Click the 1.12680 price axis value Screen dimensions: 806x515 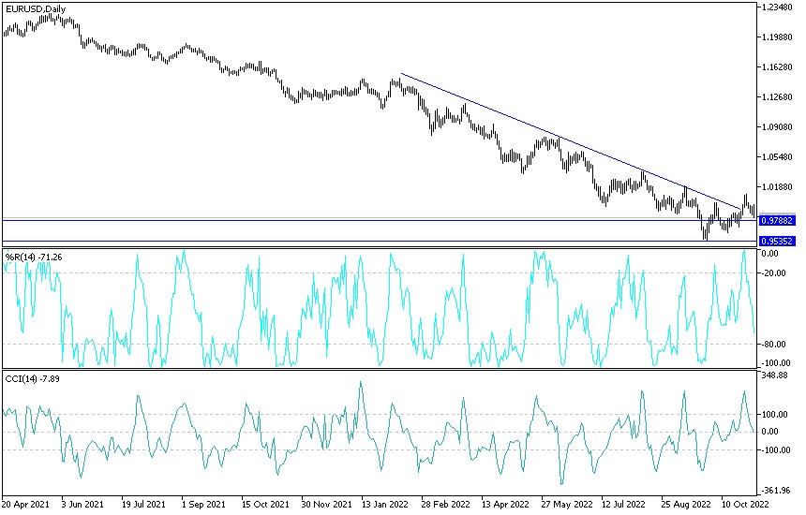pyautogui.click(x=778, y=97)
